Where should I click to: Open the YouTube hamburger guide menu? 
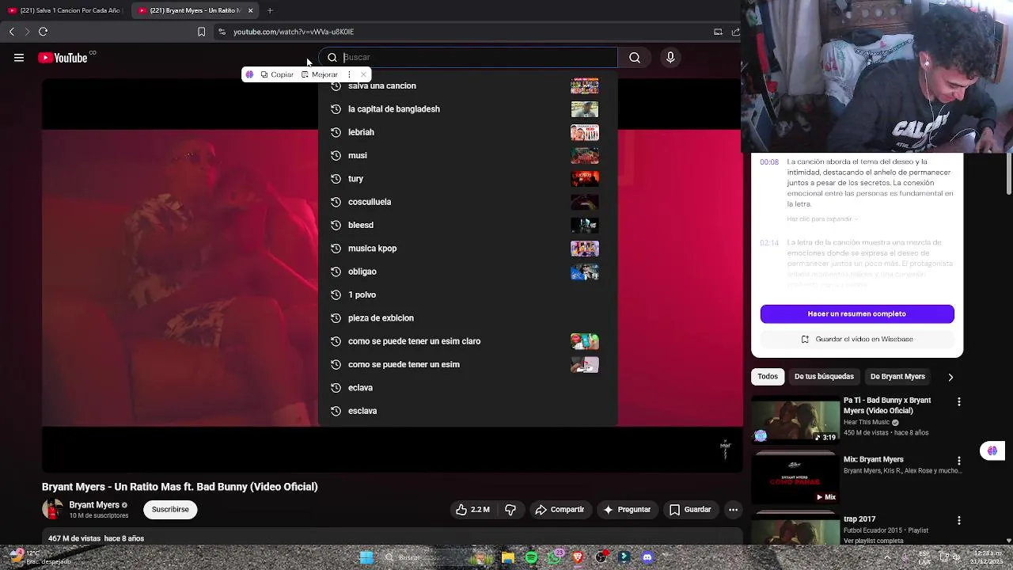[19, 58]
